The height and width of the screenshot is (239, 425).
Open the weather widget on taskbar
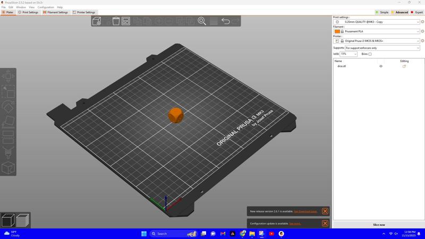(12, 234)
